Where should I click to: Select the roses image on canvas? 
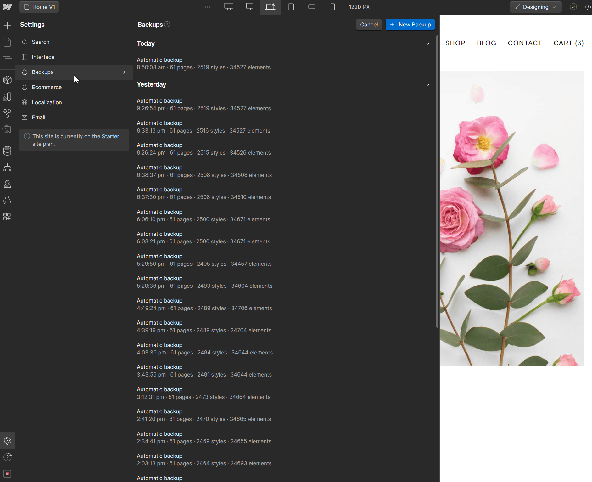(x=512, y=218)
